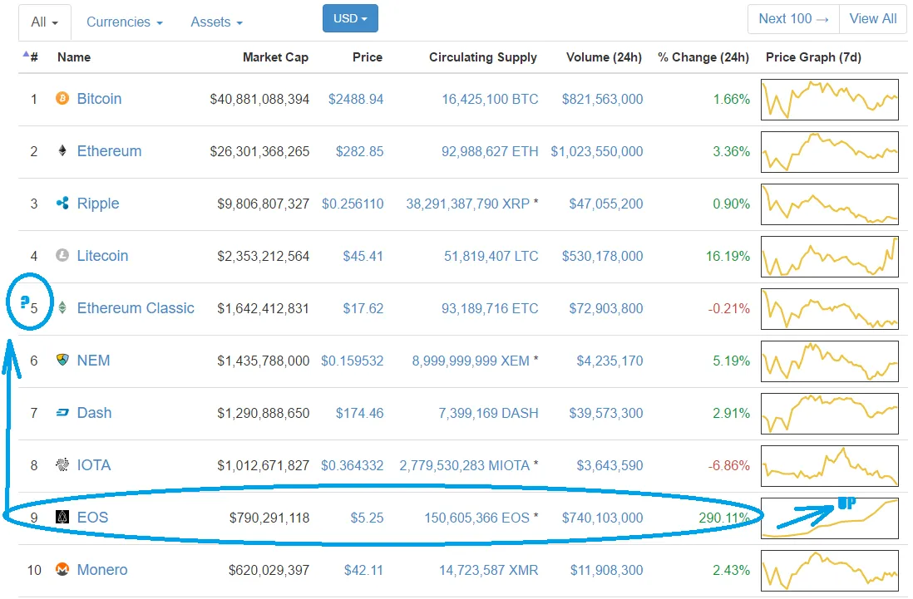Open the USD currency selector
Screen dimensions: 913x599
click(351, 18)
